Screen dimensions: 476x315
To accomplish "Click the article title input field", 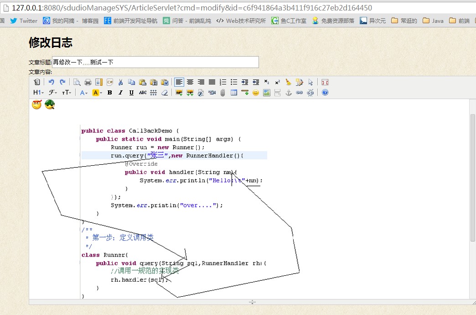I will (x=155, y=62).
